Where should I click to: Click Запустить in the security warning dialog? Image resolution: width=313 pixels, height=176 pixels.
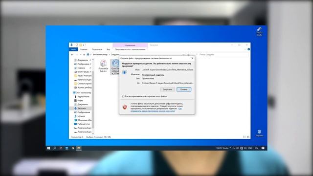pos(167,89)
